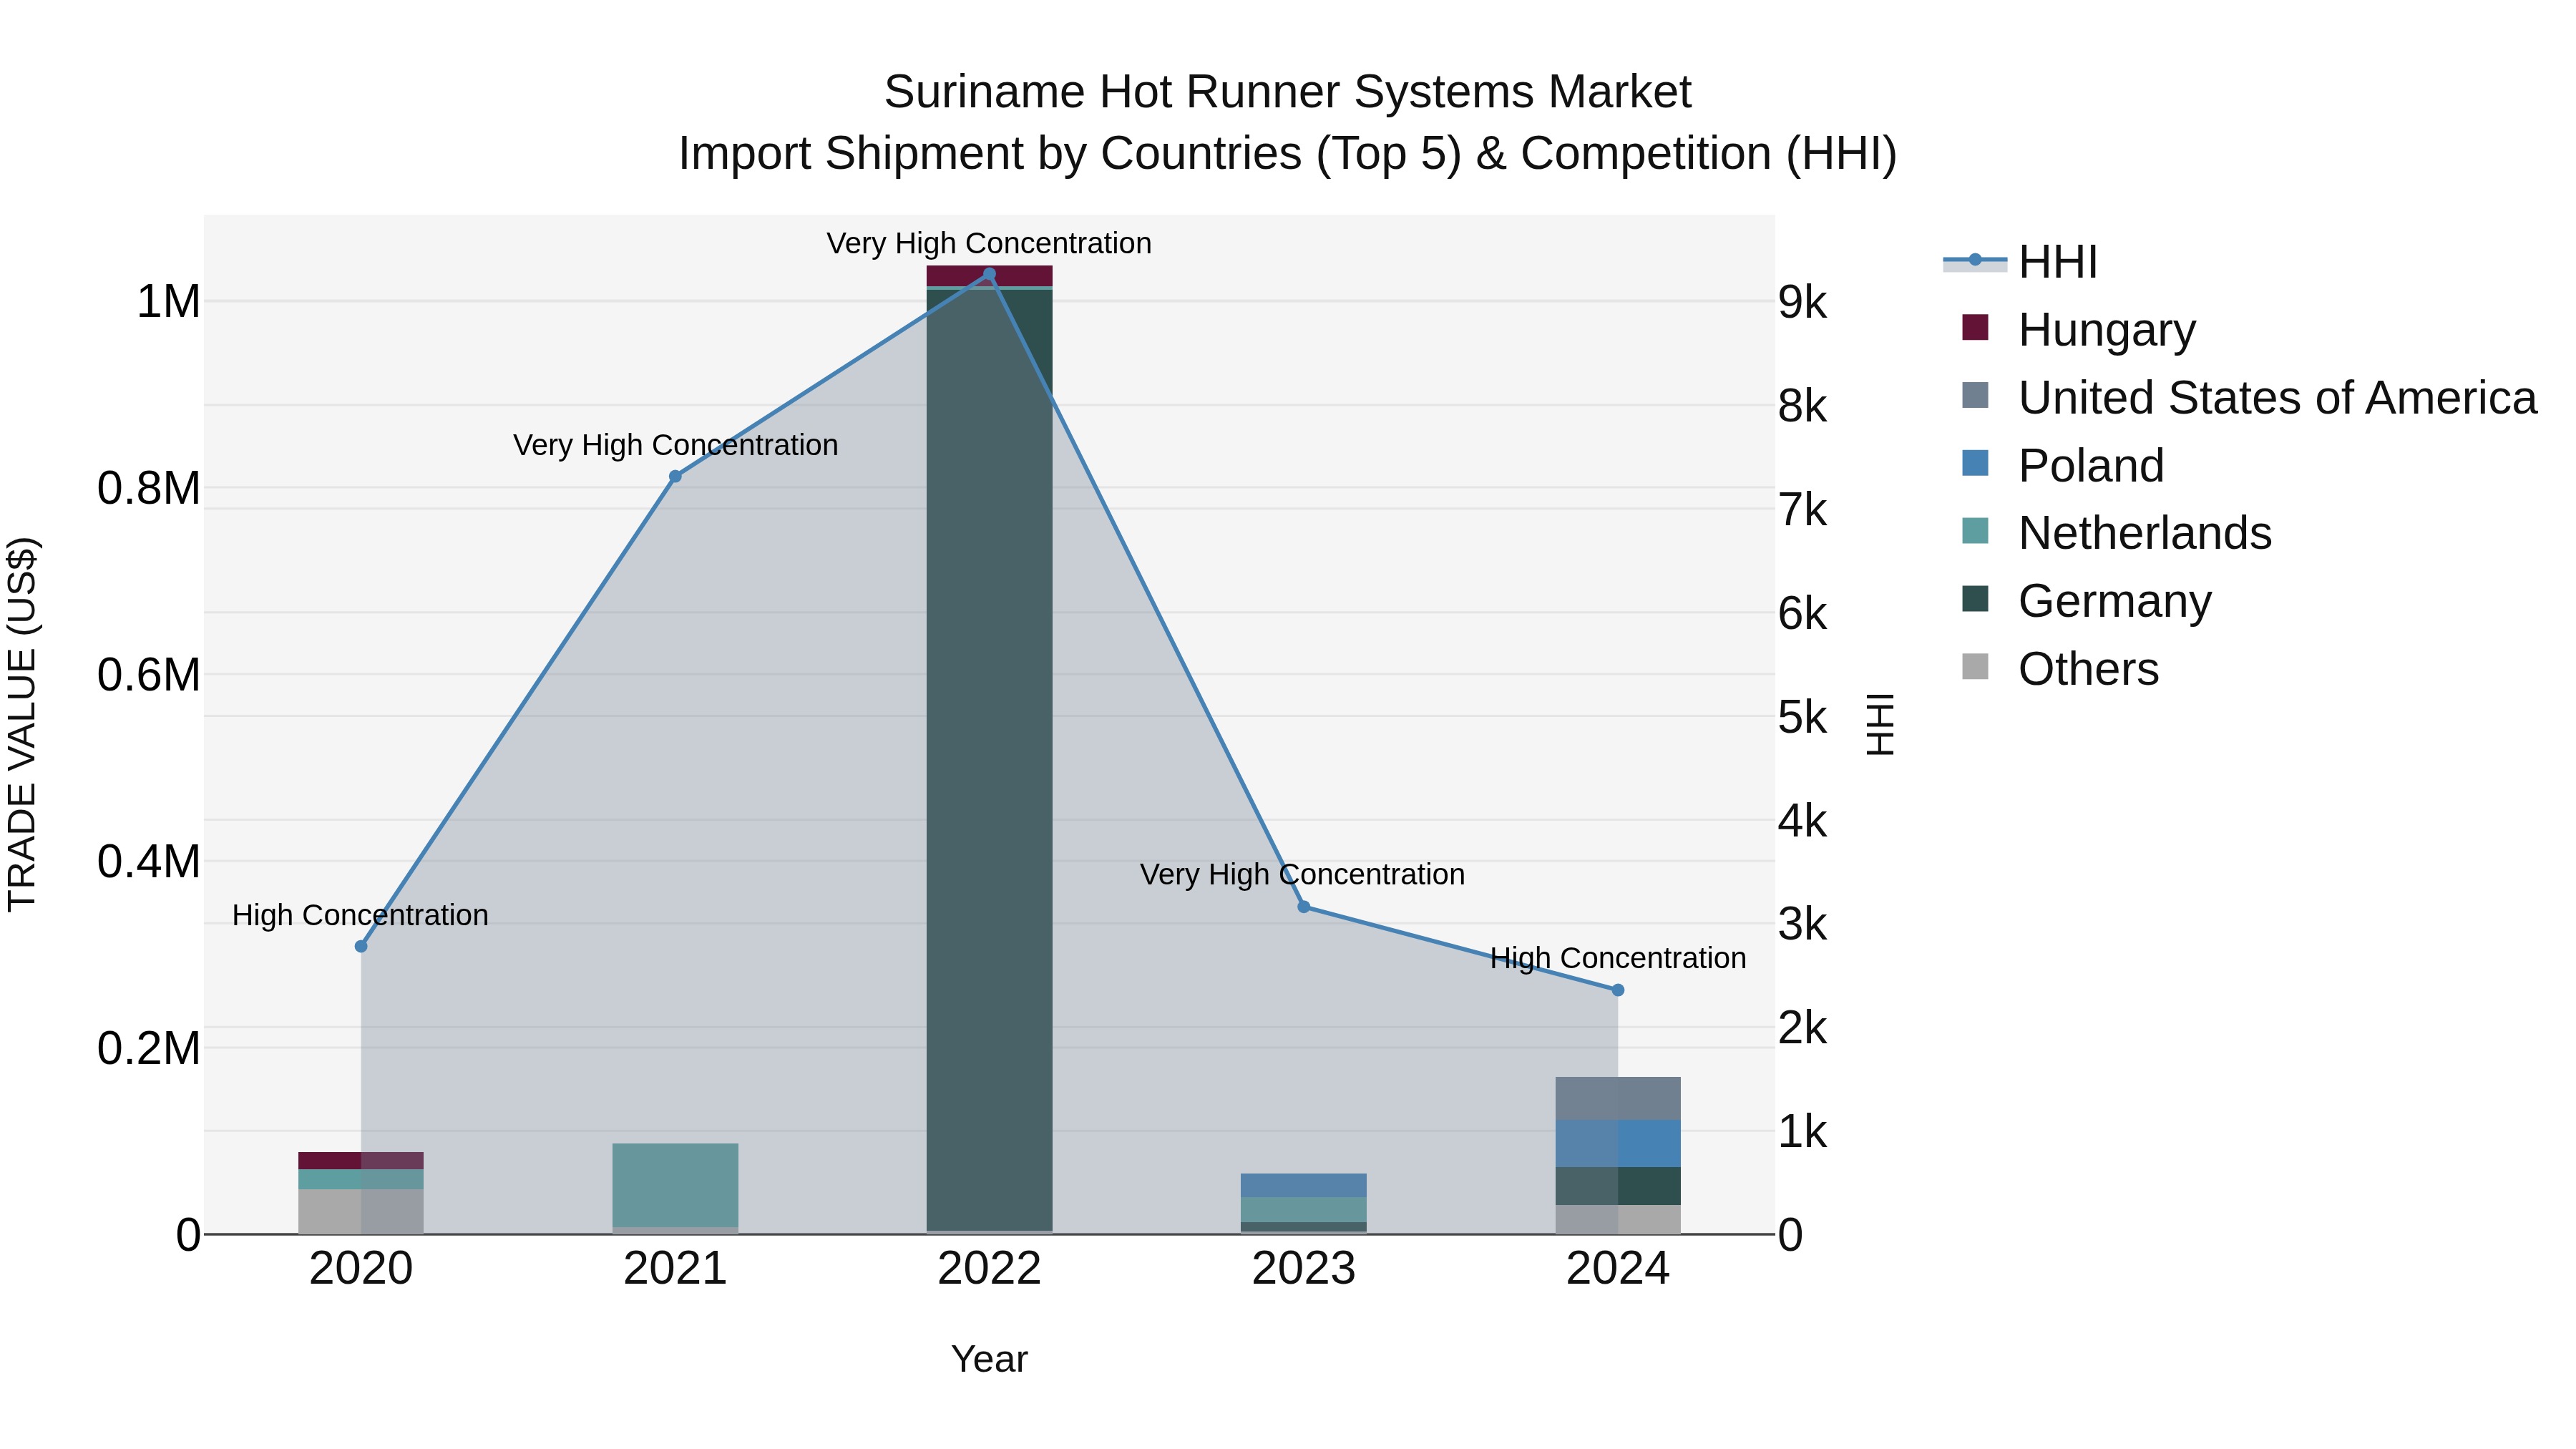Viewport: 2576px width, 1449px height.
Task: Click the United States segment of 2024 bar
Action: [x=1618, y=1099]
